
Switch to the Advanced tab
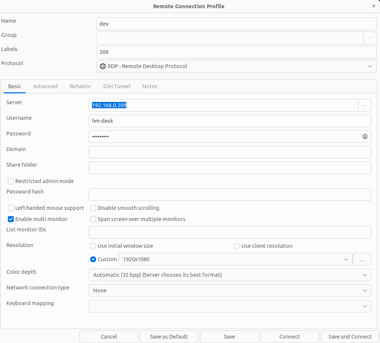pyautogui.click(x=45, y=86)
